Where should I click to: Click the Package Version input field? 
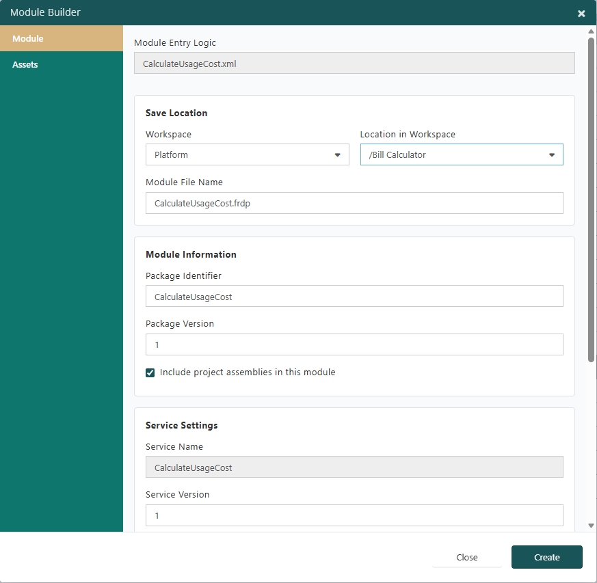pos(354,344)
